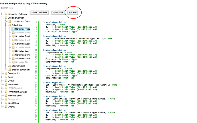Open the Global Comment button
The width and height of the screenshot is (197, 123).
click(39, 13)
